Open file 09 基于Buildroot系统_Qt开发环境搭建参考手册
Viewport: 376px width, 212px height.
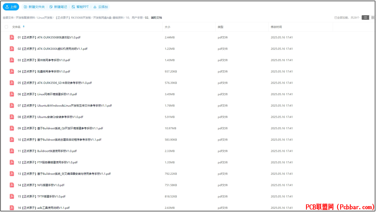[x=60, y=129]
